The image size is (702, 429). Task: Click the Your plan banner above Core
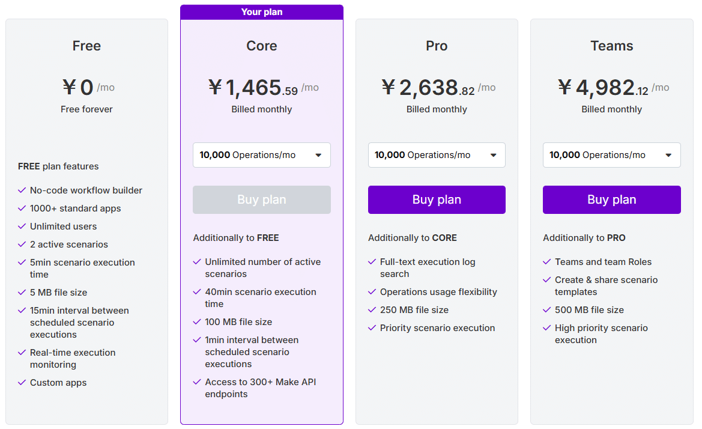click(262, 12)
